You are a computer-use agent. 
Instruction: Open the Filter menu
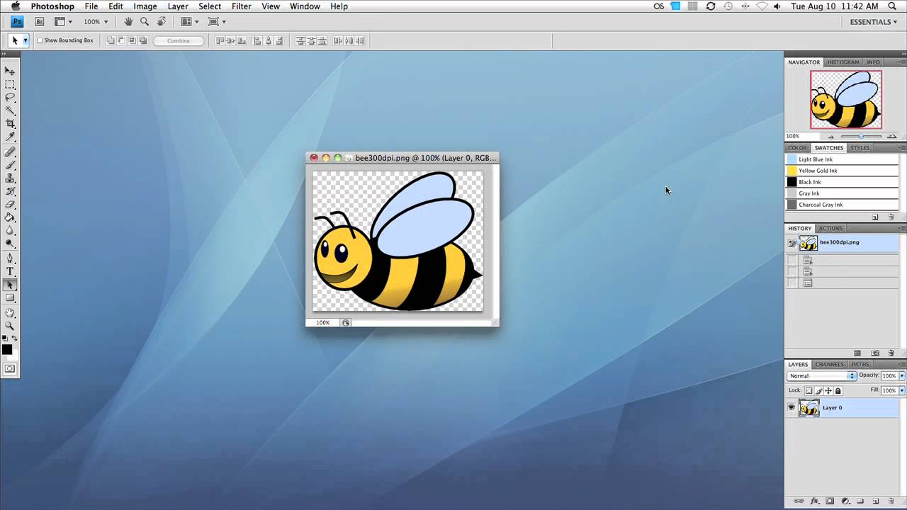coord(241,6)
